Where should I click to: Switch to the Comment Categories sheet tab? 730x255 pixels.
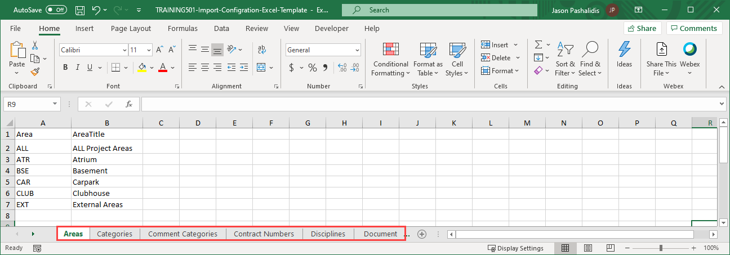pos(183,234)
